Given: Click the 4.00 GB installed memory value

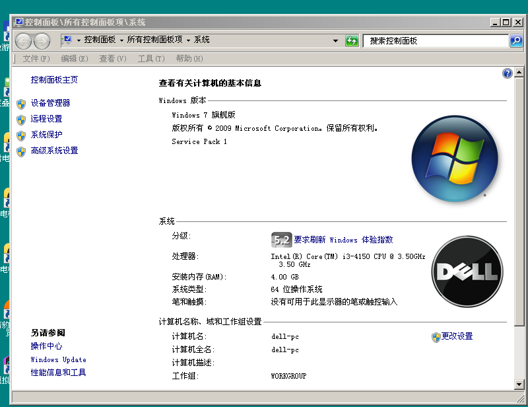Looking at the screenshot, I should tap(284, 277).
